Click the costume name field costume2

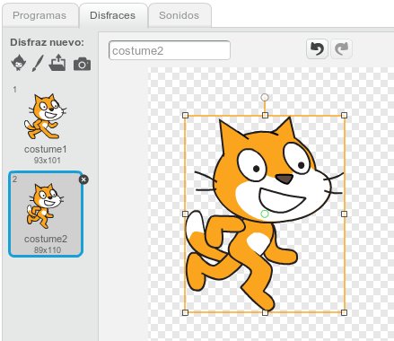point(170,50)
